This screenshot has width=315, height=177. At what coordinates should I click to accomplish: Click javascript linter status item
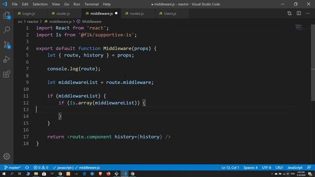coord(63,168)
